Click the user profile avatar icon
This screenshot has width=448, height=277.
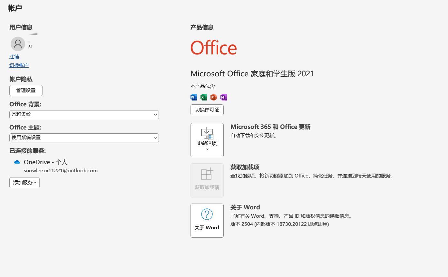point(18,44)
